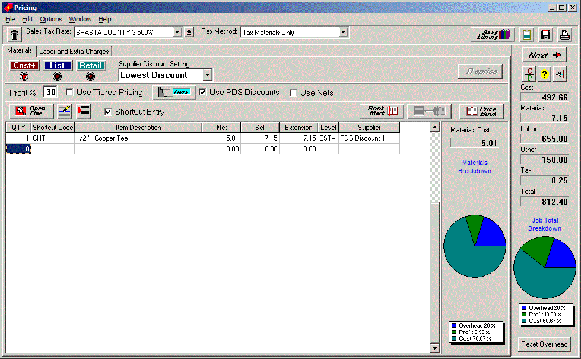Screen dimensions: 581x359
Task: Click the edit line pencil icon
Action: pos(65,111)
